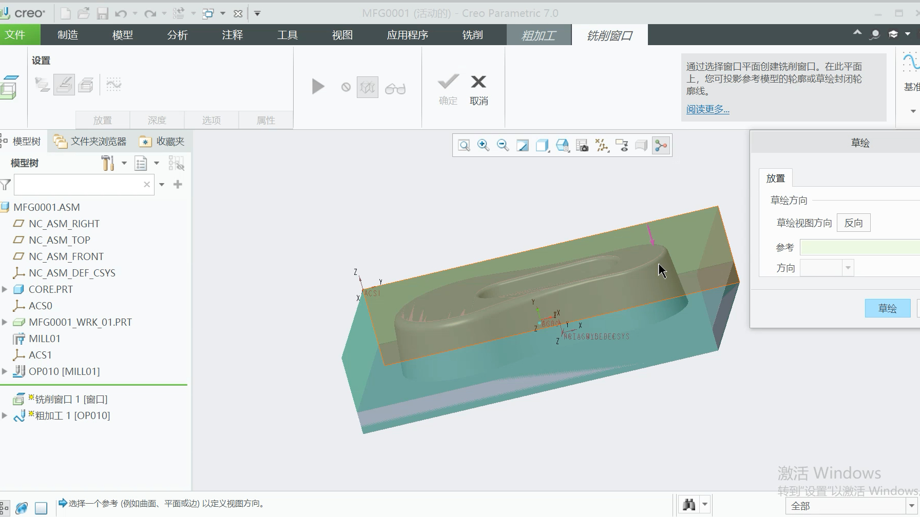Open the 文件夹浏览器 tab
The image size is (920, 517).
90,142
